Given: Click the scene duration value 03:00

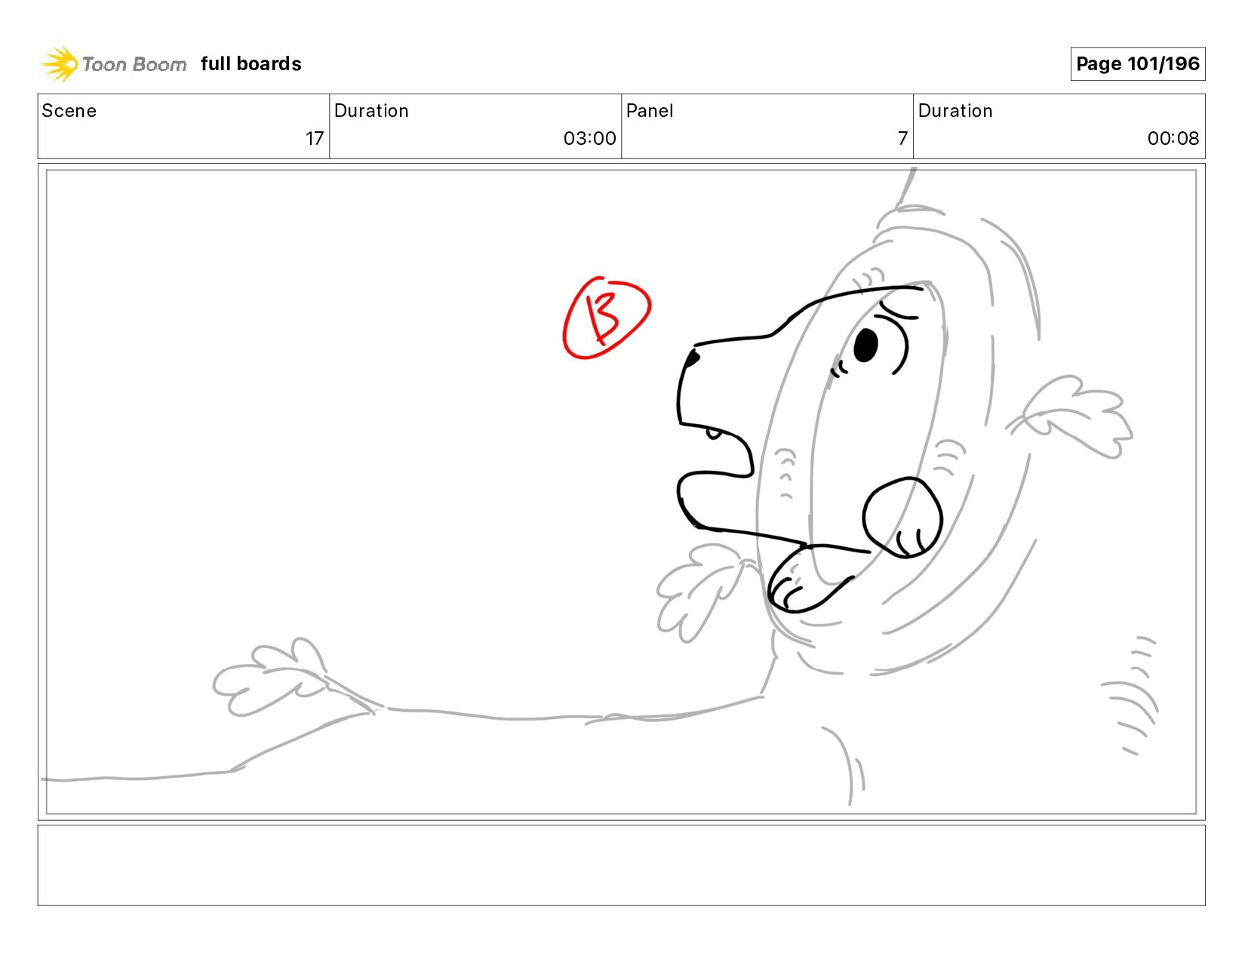Looking at the screenshot, I should click(589, 139).
